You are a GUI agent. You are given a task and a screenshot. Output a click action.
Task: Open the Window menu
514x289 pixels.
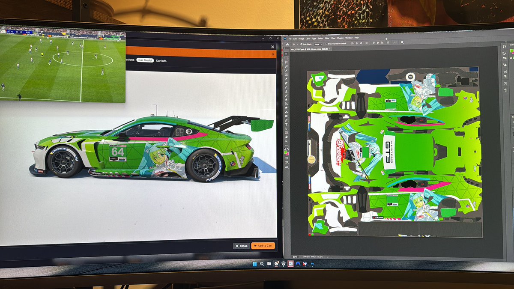(x=349, y=38)
